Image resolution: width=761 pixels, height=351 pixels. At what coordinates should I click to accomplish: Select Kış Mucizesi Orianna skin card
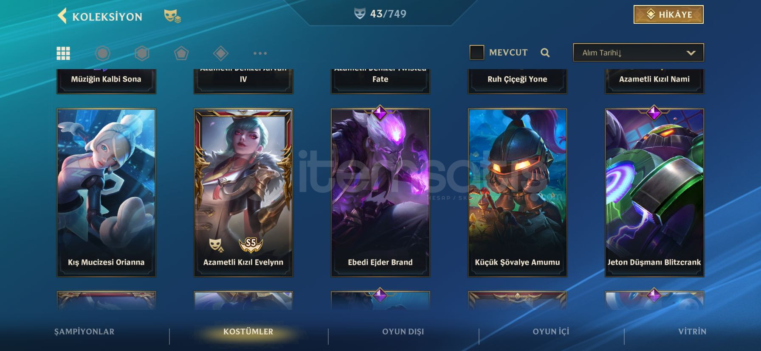tap(106, 193)
